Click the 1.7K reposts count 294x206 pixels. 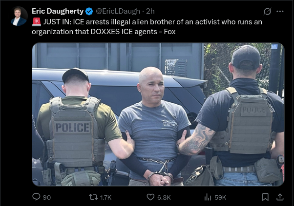tap(106, 197)
